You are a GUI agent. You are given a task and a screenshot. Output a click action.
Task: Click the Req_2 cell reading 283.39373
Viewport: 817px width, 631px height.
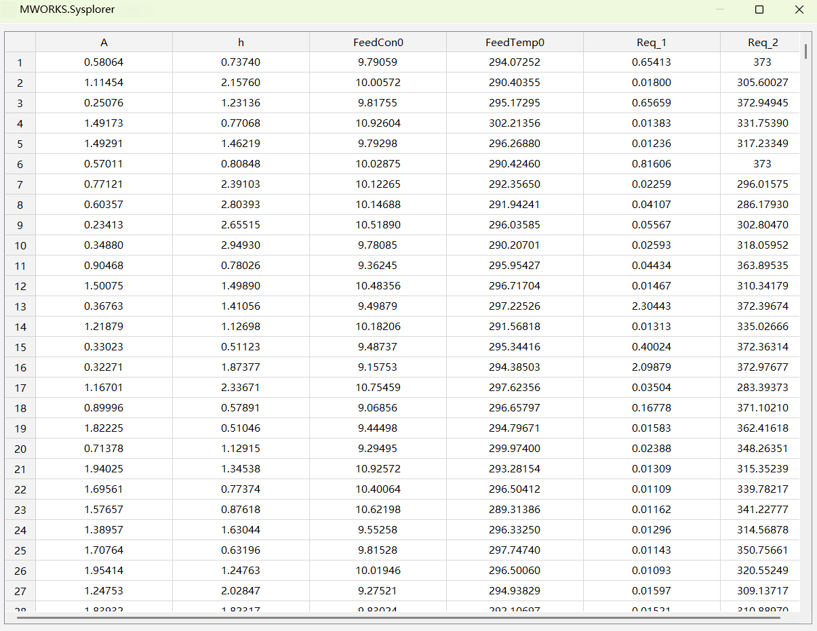tap(762, 388)
